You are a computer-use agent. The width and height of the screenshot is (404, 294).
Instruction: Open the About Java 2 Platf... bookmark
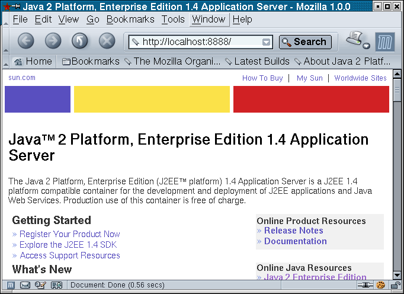coord(342,62)
